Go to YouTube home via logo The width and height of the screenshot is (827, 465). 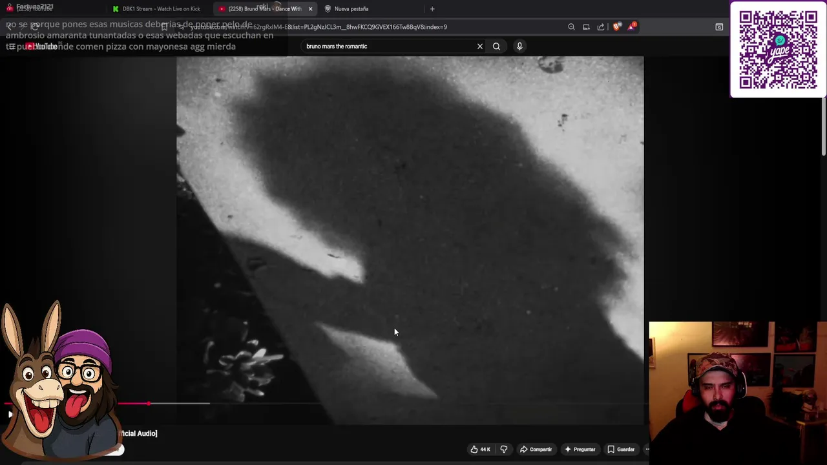tap(42, 46)
